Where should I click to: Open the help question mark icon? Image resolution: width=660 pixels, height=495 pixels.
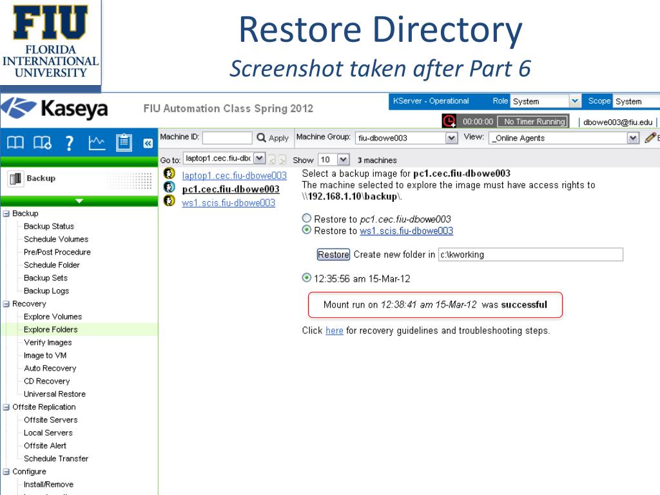[x=70, y=143]
